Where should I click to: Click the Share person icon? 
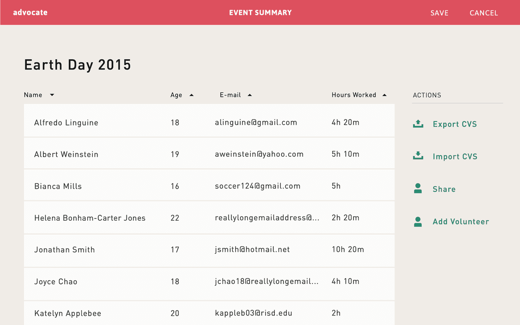coord(418,189)
